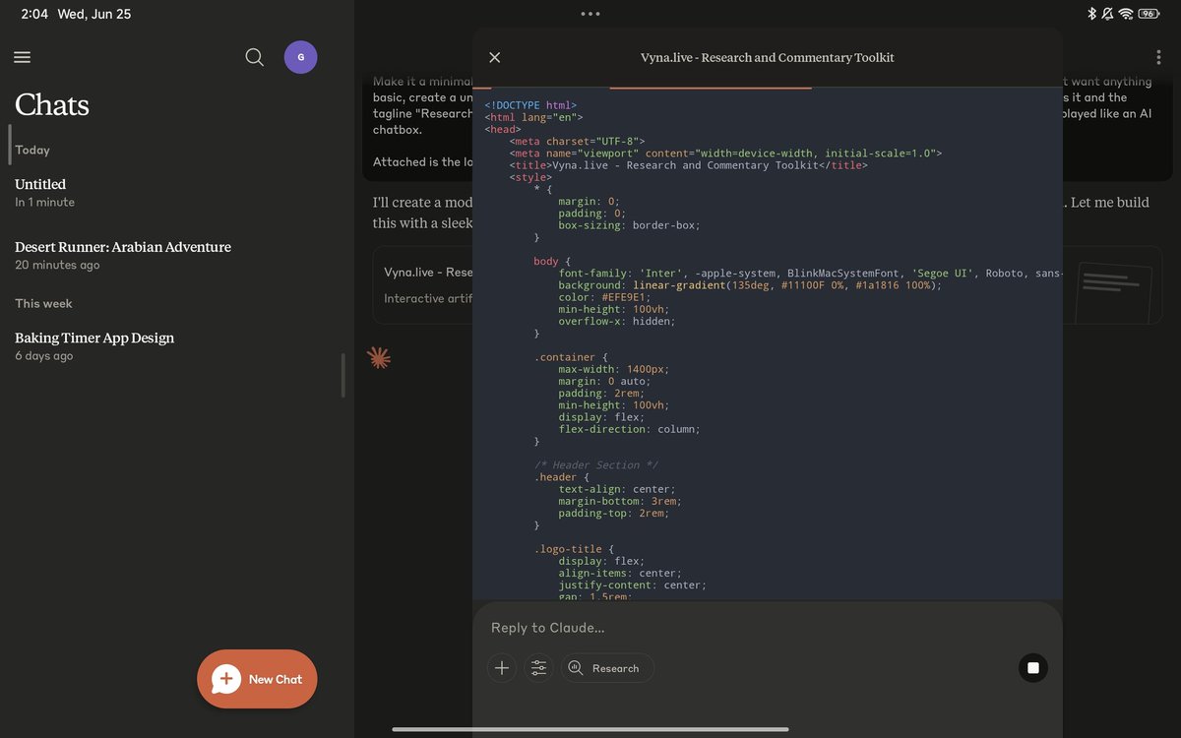Click the 'Today' section label
The height and width of the screenshot is (738, 1181).
click(x=32, y=150)
